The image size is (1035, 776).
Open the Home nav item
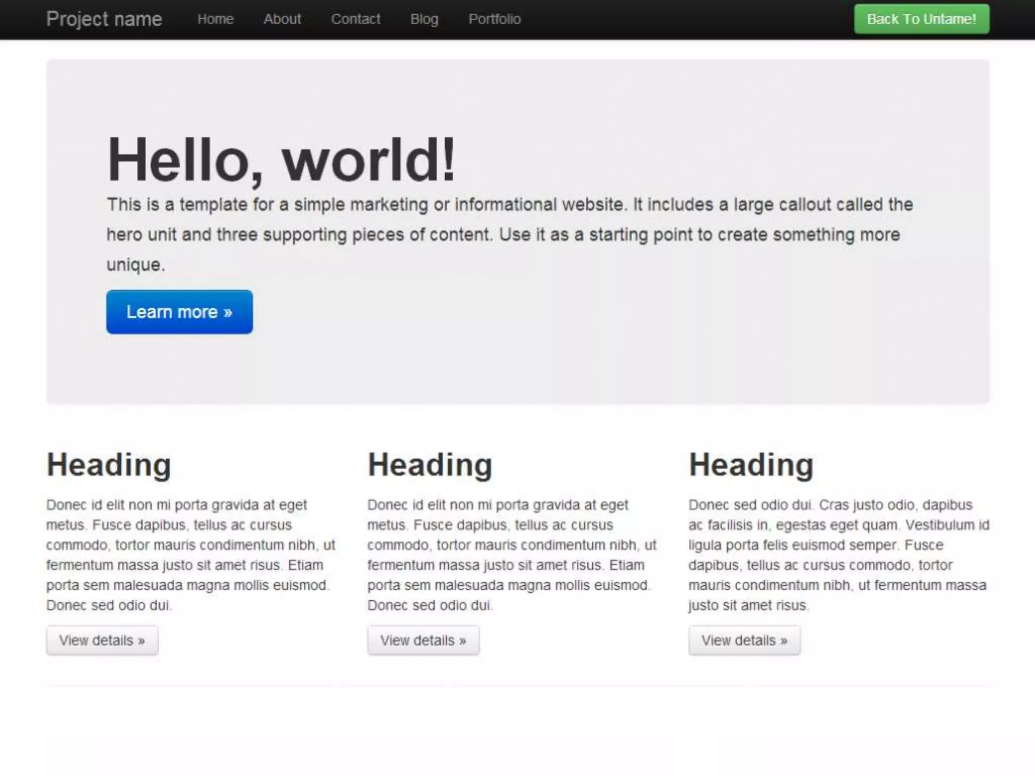(215, 19)
